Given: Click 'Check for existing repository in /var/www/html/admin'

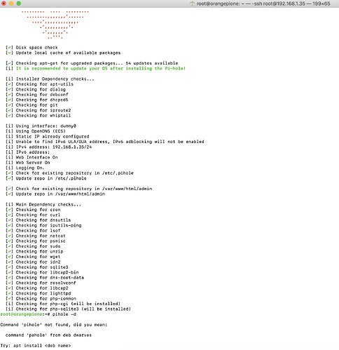Looking at the screenshot, I should 78,189.
